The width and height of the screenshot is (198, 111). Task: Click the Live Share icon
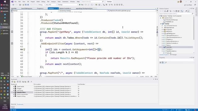click(x=185, y=5)
